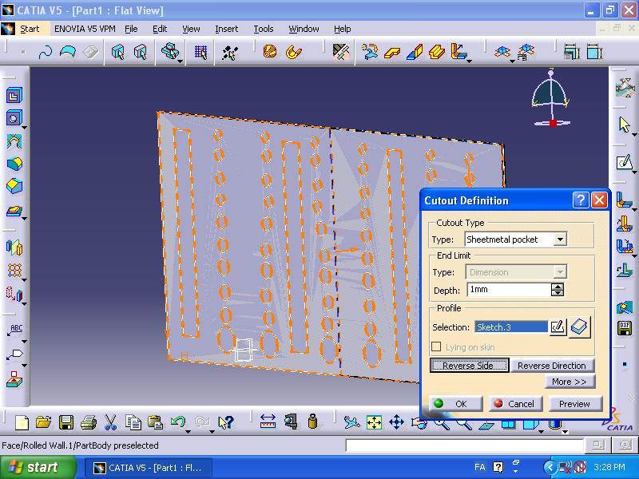Viewport: 639px width, 479px height.
Task: Click the catalog icon next to sketch editor
Action: pyautogui.click(x=580, y=327)
